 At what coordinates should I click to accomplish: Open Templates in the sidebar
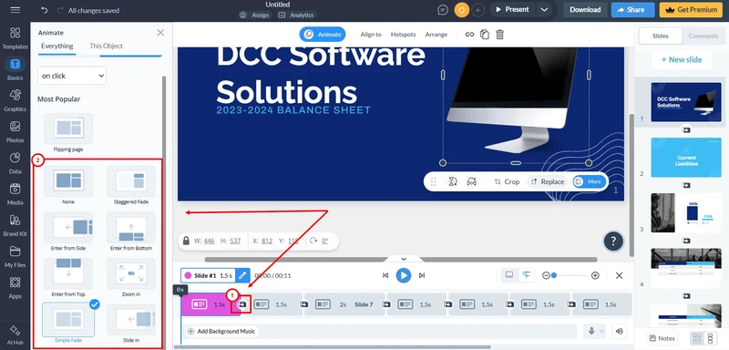tap(15, 37)
